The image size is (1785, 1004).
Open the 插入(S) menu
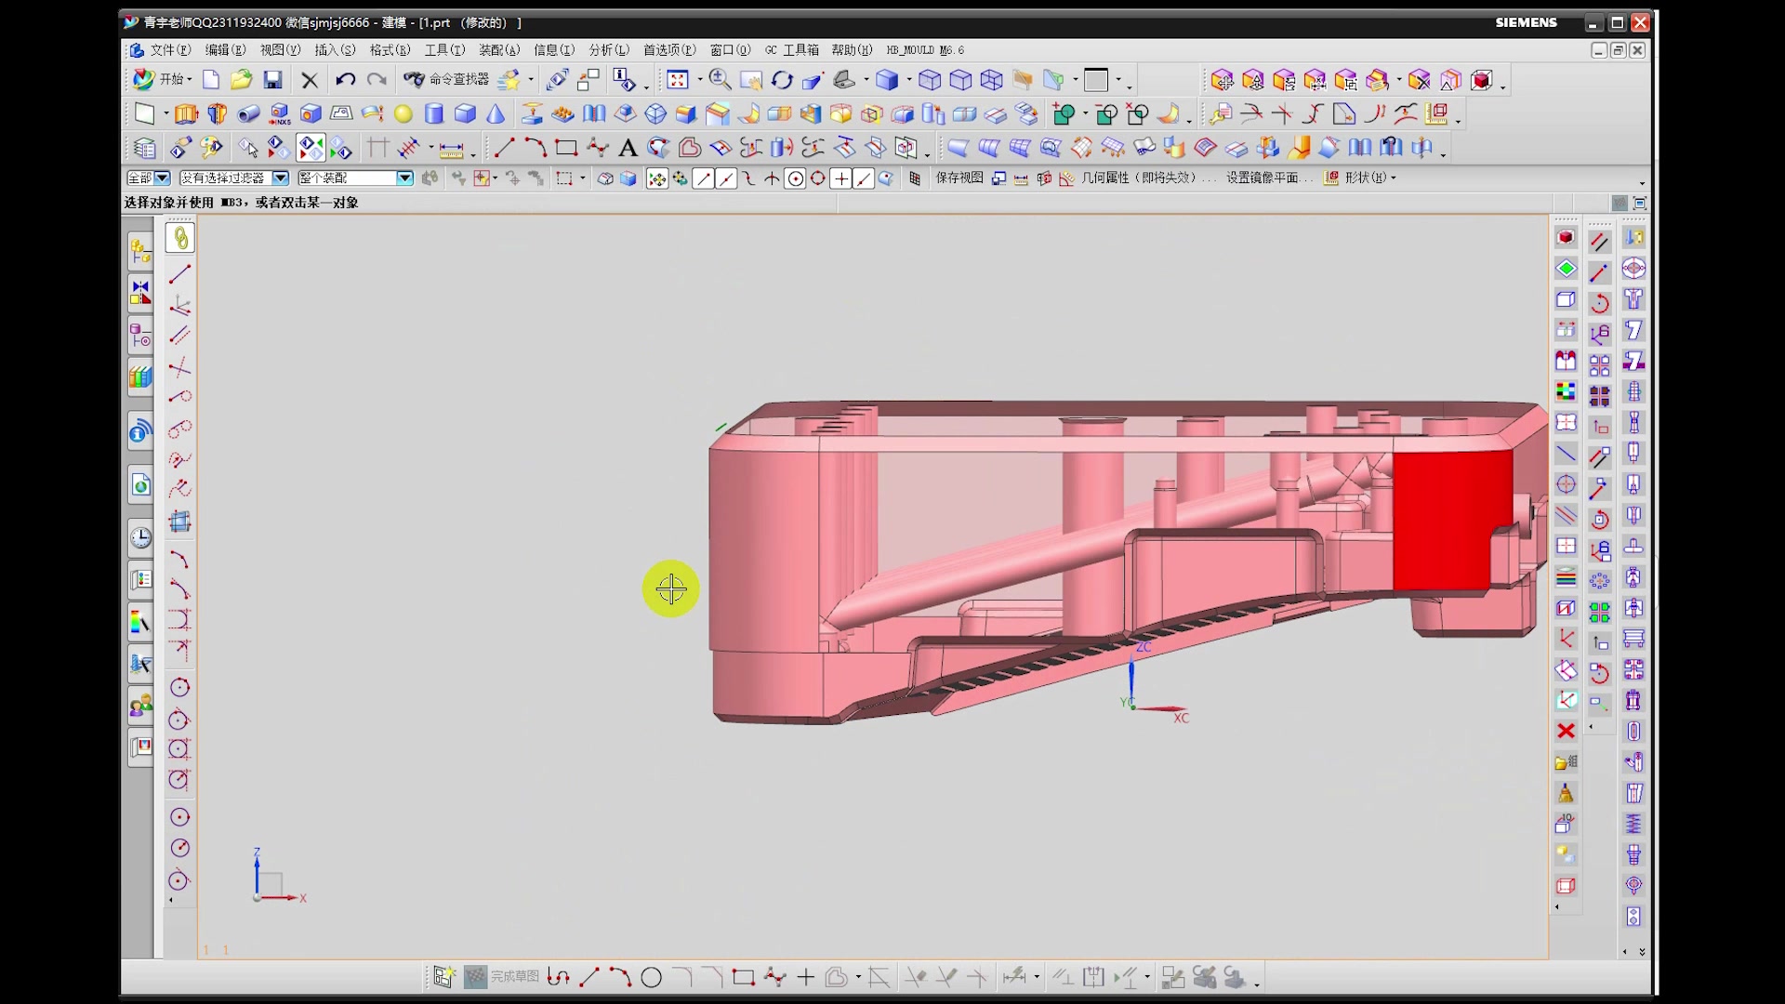coord(335,49)
